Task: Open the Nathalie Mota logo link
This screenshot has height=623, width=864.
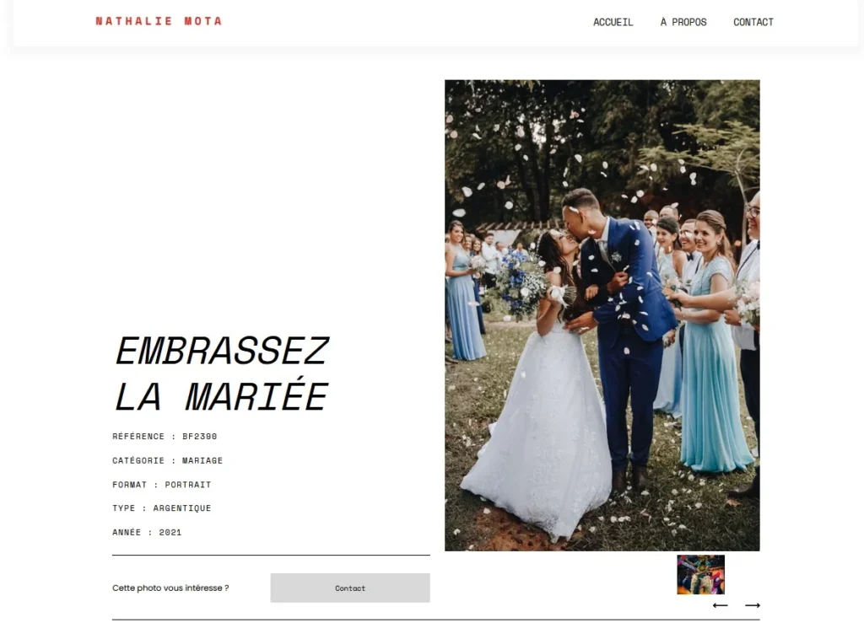Action: [x=159, y=21]
